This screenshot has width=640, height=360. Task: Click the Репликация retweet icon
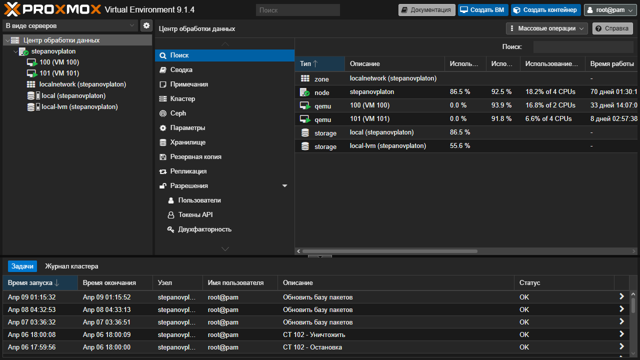coord(163,171)
